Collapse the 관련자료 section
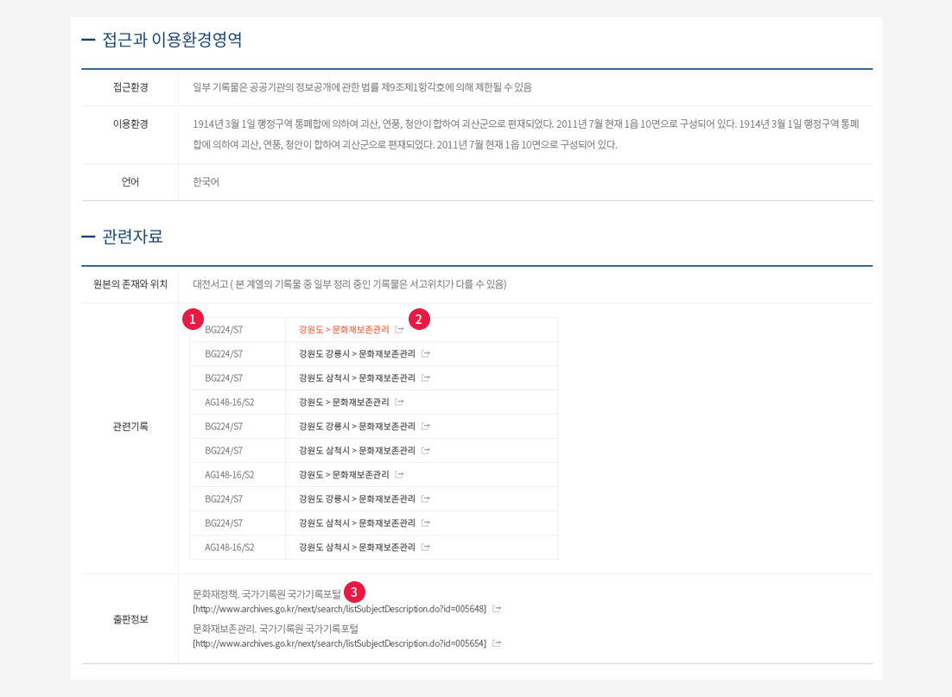Viewport: 952px width, 697px height. 88,237
